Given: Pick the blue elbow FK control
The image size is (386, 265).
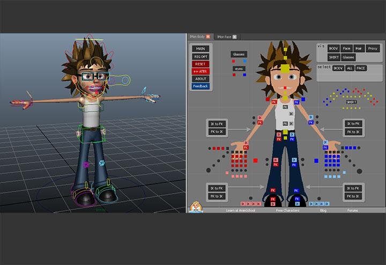Looking at the screenshot, I should tap(311, 122).
